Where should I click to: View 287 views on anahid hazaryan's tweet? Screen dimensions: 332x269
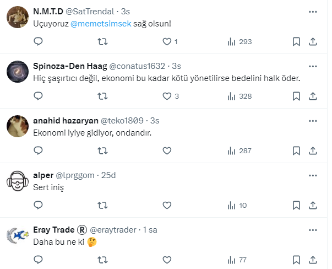point(240,150)
